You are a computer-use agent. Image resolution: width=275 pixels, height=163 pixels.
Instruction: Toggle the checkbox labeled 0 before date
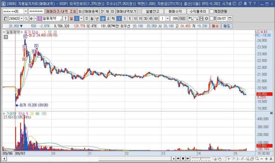[212, 19]
